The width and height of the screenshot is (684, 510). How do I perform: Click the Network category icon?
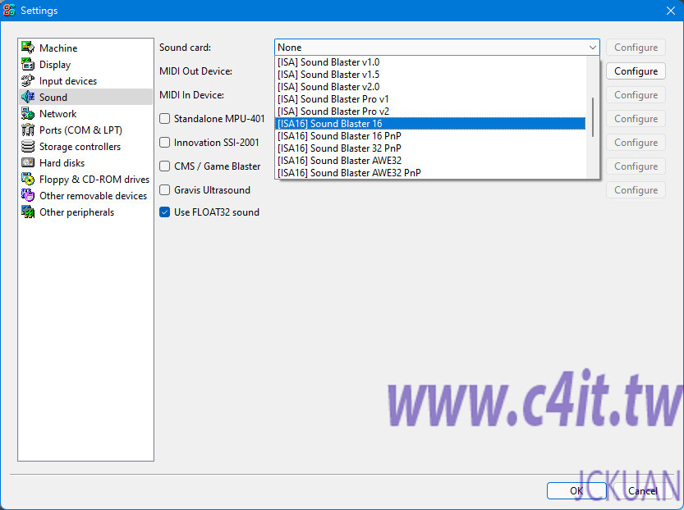[x=28, y=114]
